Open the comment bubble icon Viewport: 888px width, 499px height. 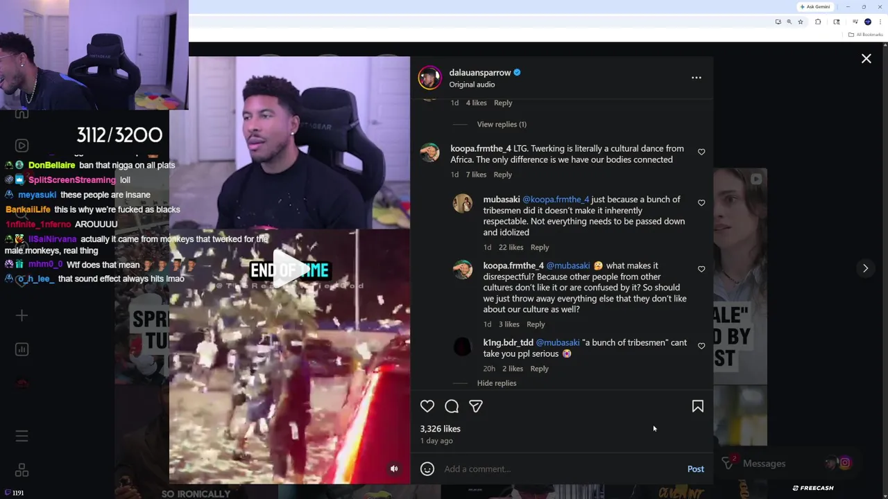point(452,407)
